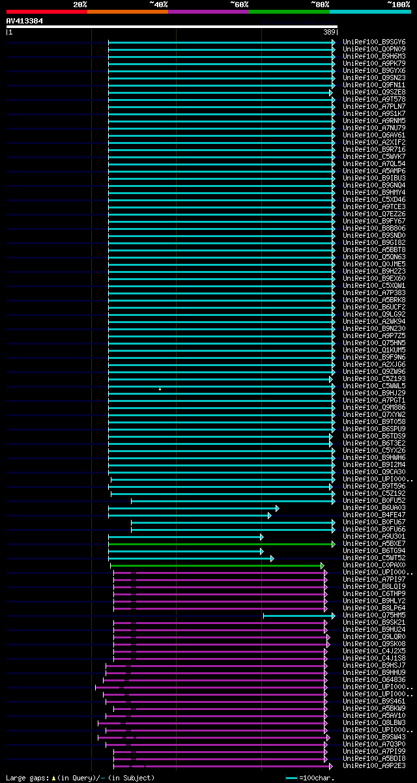Select the UniRef100_A9P2E3 label
The image size is (417, 783).
(374, 765)
